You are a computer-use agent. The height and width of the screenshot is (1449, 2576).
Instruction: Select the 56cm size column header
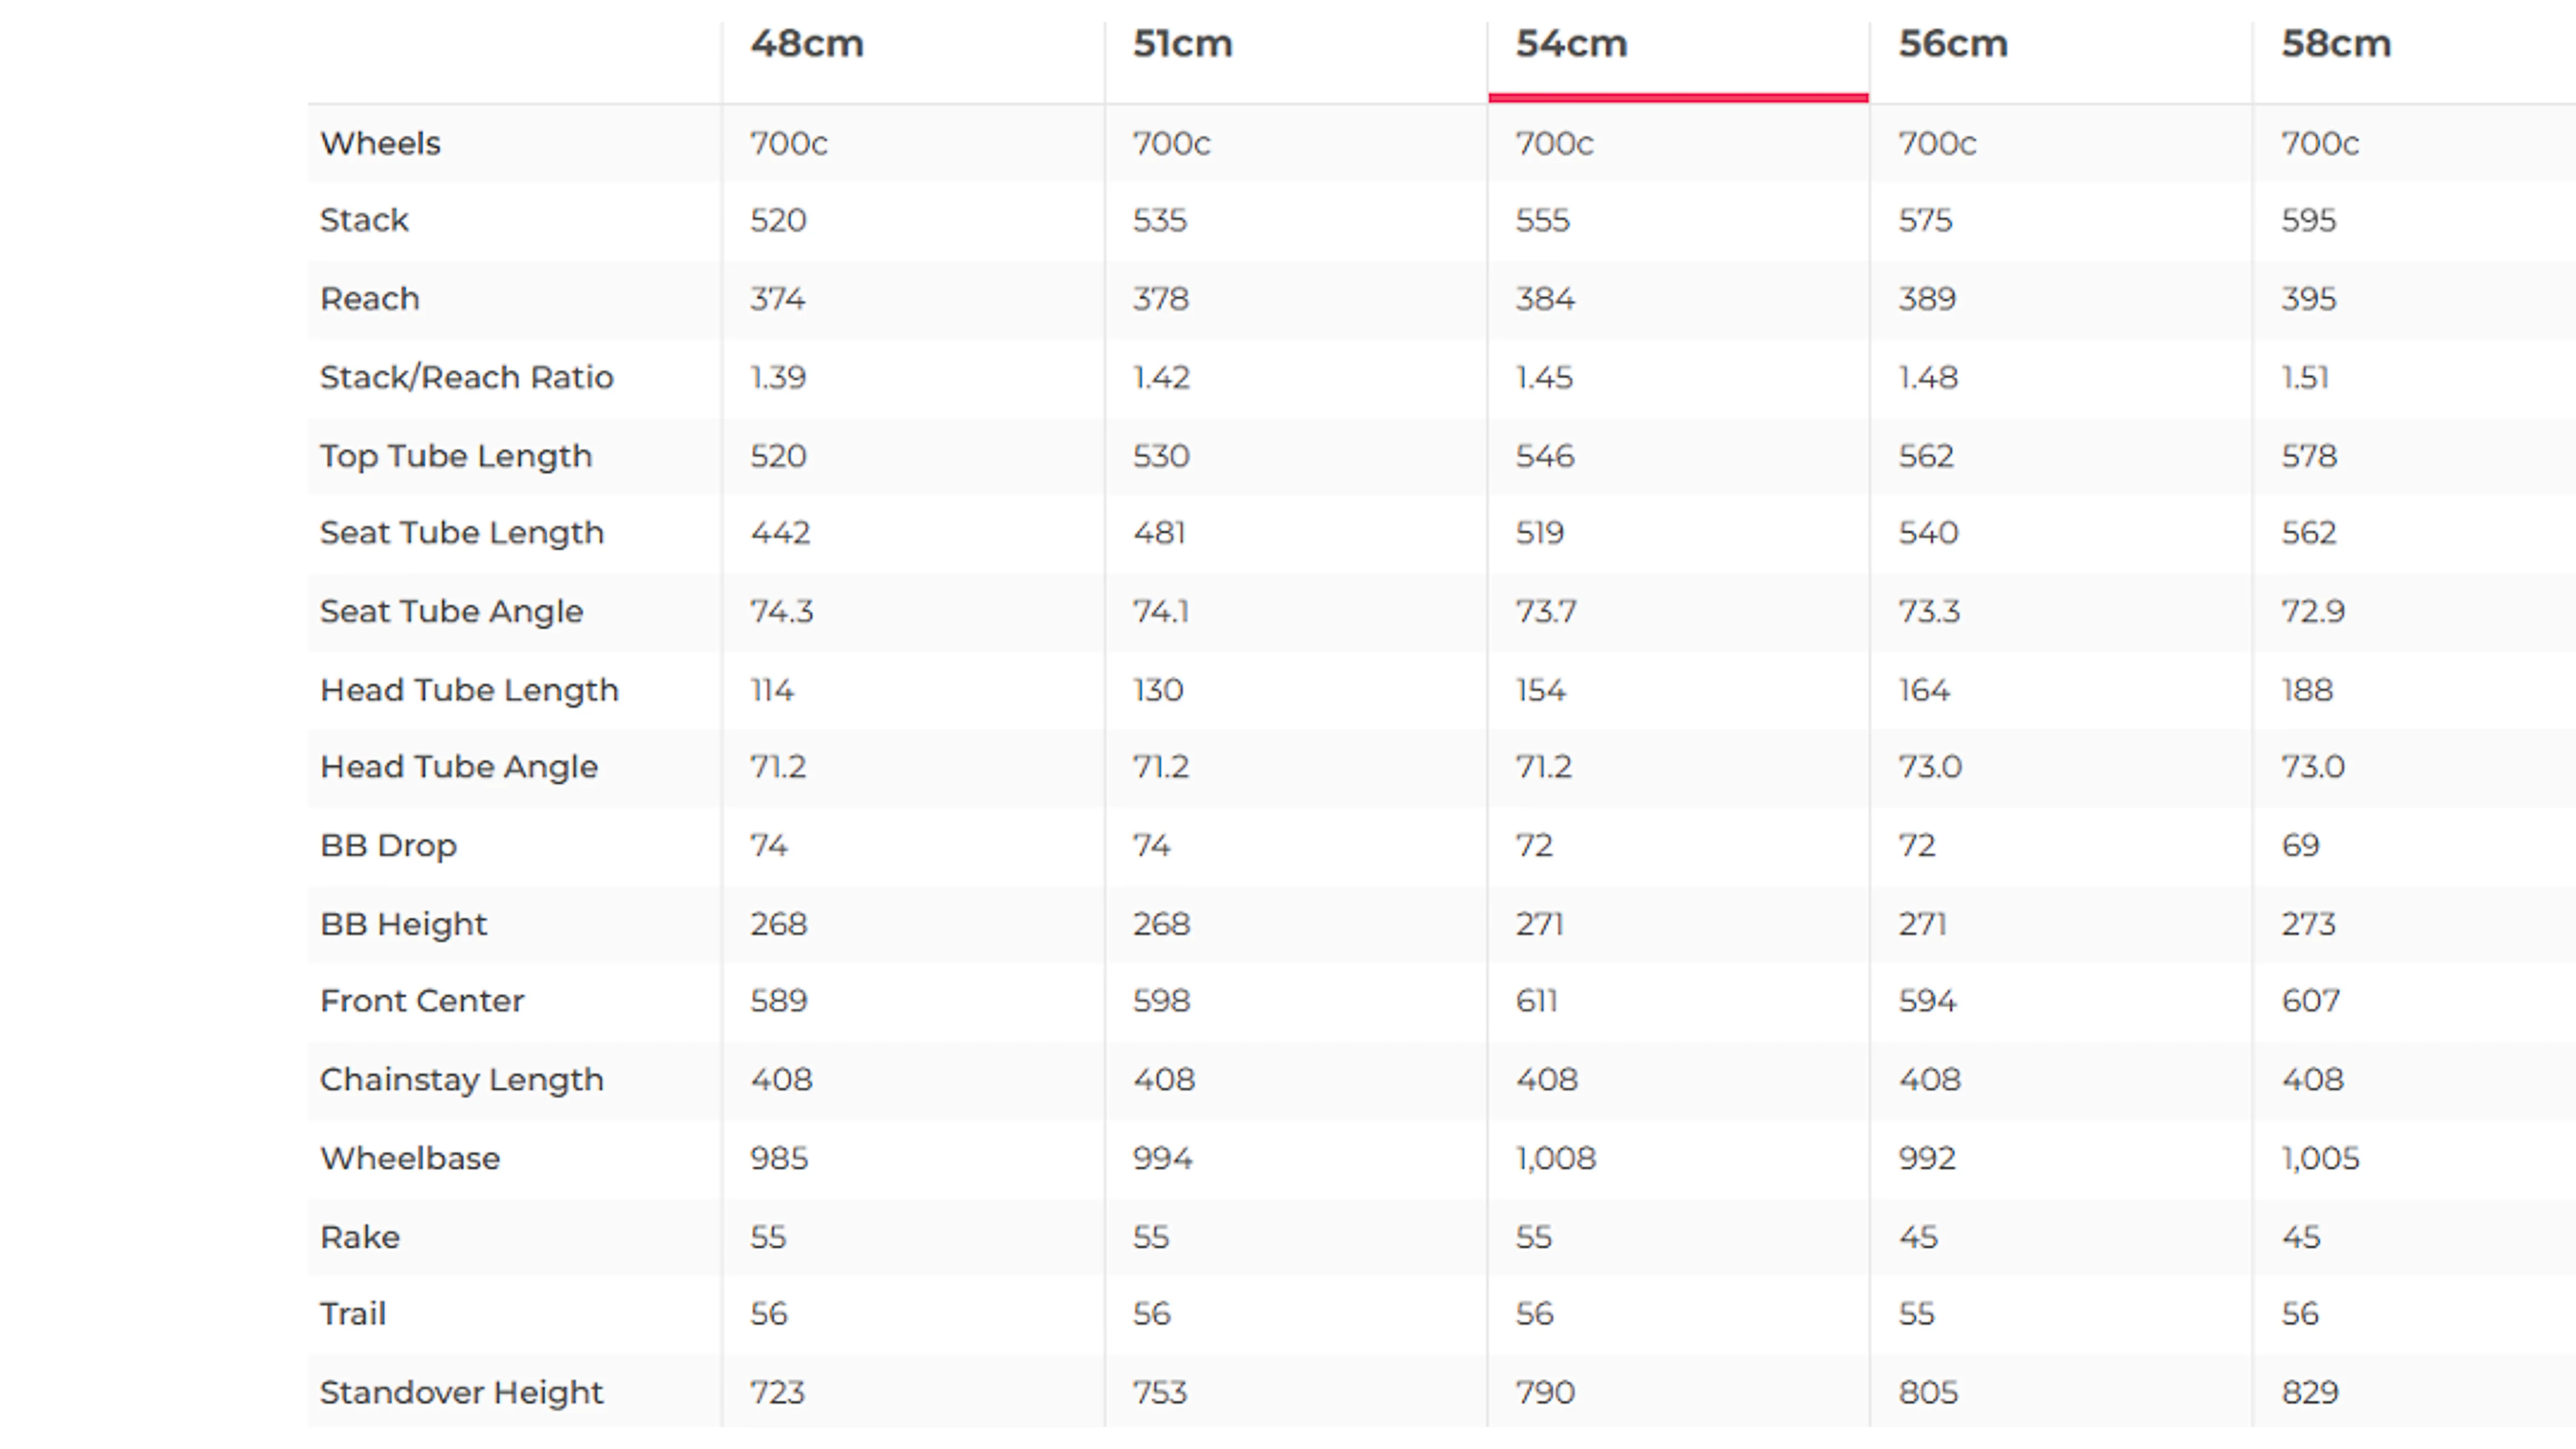tap(1953, 44)
